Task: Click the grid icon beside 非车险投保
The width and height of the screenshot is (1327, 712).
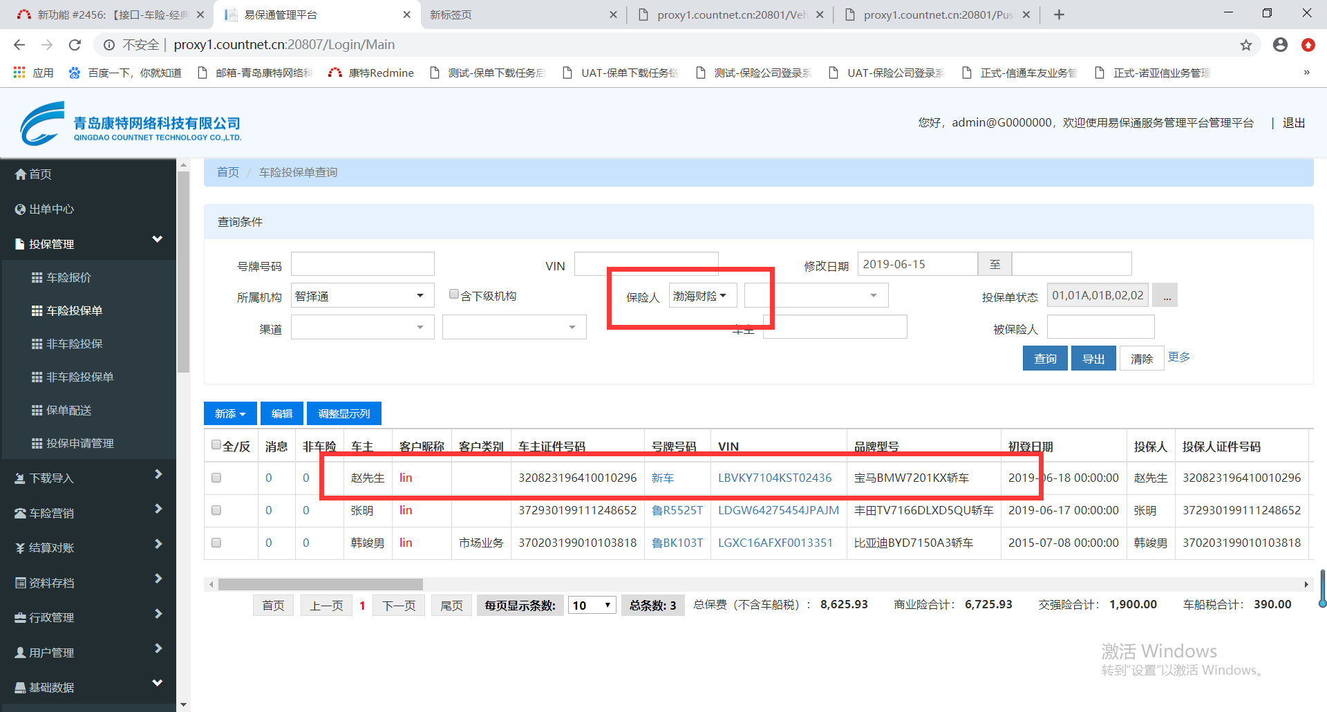Action: (37, 344)
